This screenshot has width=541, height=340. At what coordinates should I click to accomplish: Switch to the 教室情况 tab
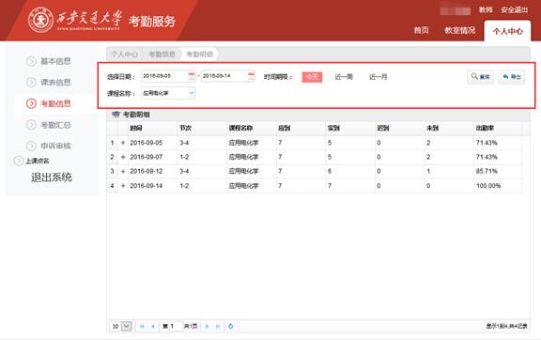coord(459,30)
